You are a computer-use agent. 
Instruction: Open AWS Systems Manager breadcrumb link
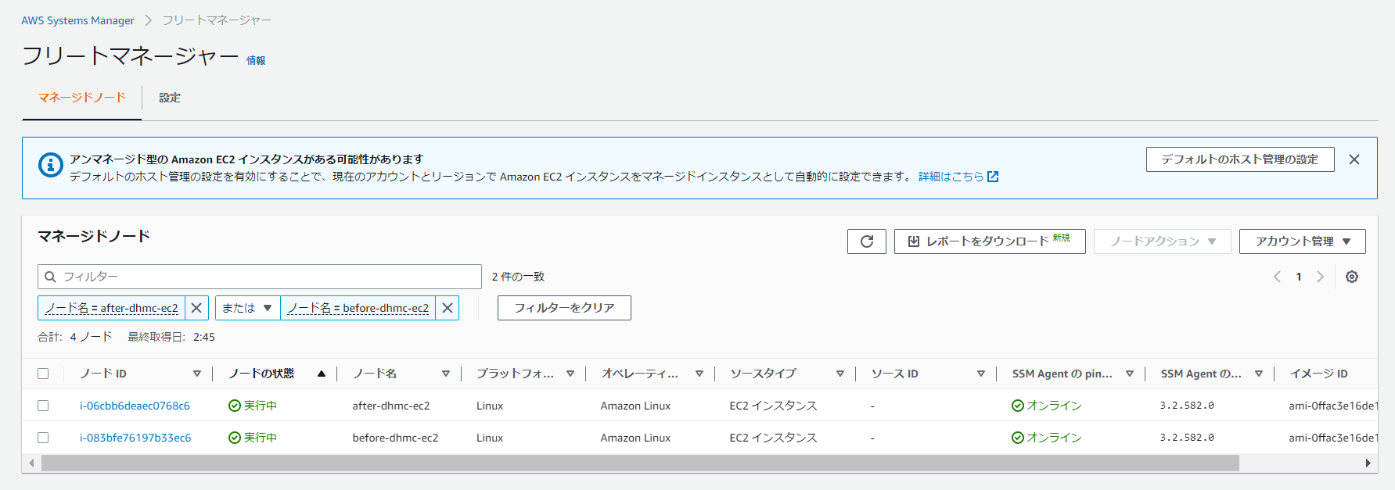(77, 20)
